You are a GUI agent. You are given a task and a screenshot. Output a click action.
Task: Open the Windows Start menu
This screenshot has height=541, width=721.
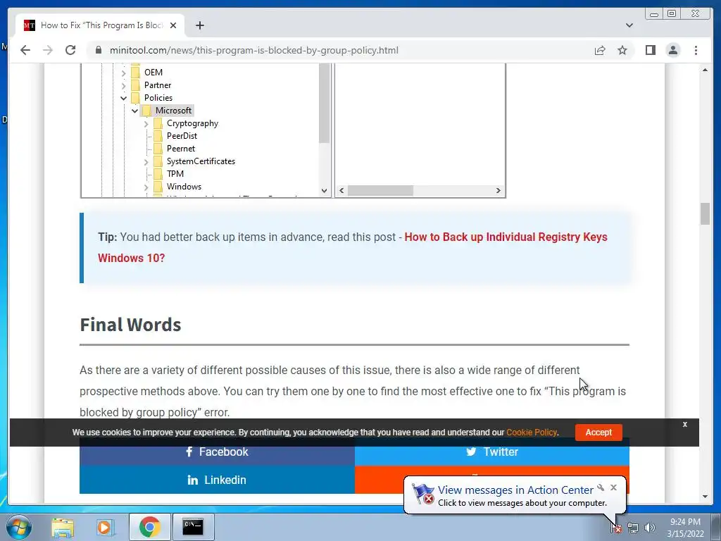click(19, 527)
